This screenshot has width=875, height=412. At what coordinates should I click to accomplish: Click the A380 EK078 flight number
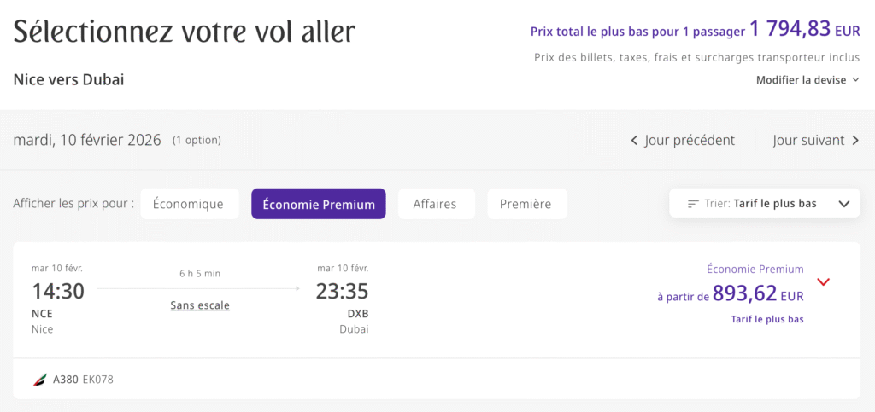point(83,380)
